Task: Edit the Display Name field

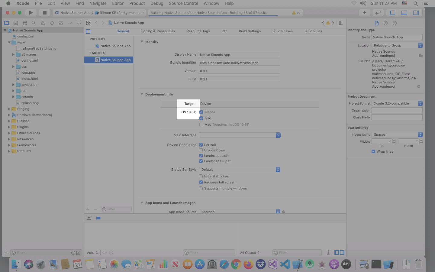Action: pos(240,55)
